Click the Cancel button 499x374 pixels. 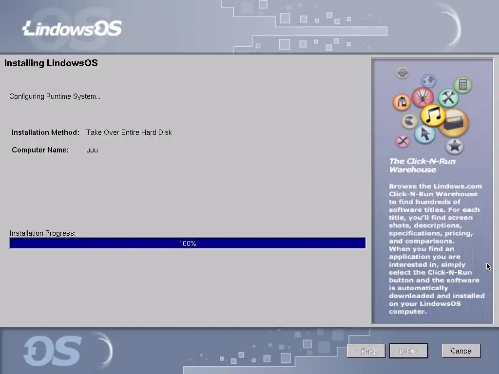click(461, 351)
